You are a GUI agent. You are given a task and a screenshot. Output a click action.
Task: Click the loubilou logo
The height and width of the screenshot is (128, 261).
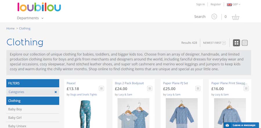[39, 7]
